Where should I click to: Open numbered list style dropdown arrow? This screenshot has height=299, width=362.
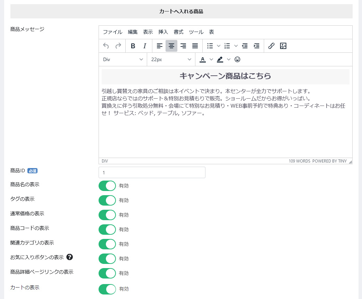point(236,46)
